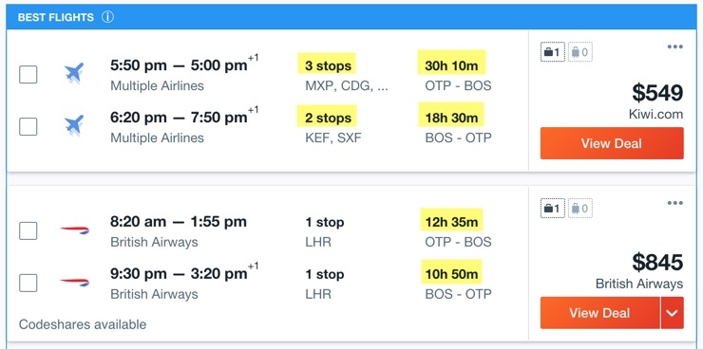Check the 9:30 pm British Airways flight box
The height and width of the screenshot is (349, 703).
28,283
